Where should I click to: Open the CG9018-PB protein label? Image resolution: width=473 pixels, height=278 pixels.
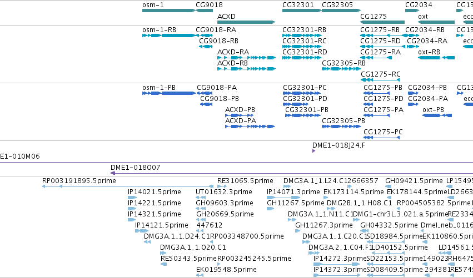[220, 99]
